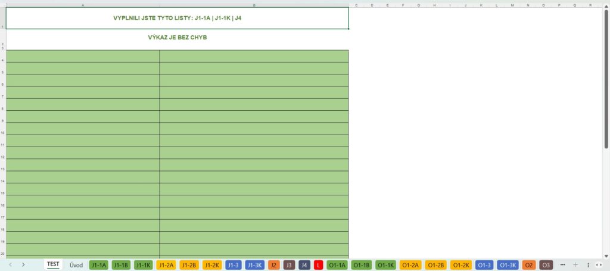This screenshot has height=271, width=610.
Task: Open the vertical dots sheet options
Action: coord(588,264)
